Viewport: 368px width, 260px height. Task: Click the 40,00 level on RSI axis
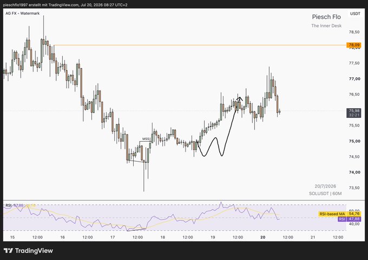(x=354, y=224)
